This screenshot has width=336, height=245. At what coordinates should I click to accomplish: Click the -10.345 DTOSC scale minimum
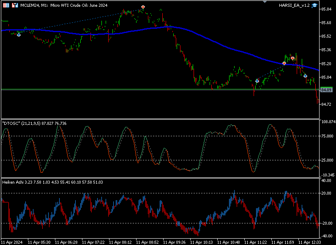[x=328, y=175]
